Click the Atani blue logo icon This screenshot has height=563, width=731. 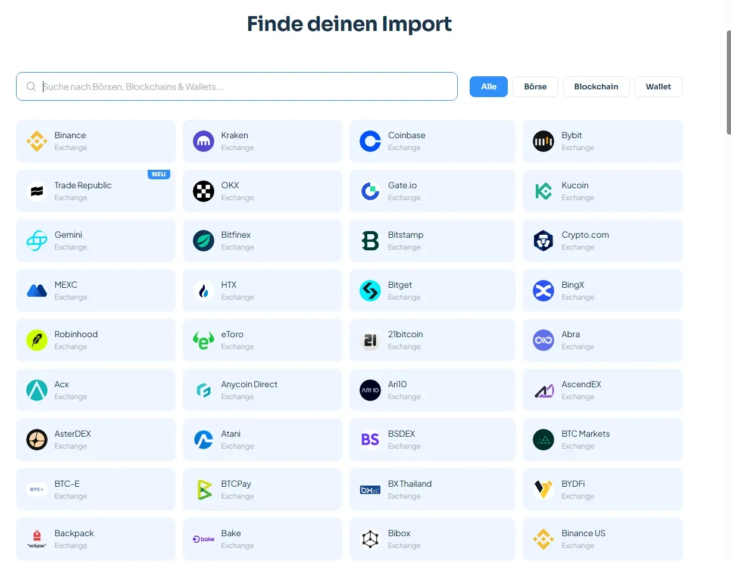(204, 440)
